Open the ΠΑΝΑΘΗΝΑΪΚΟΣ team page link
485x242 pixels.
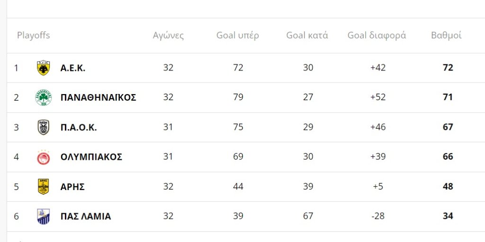pos(99,97)
